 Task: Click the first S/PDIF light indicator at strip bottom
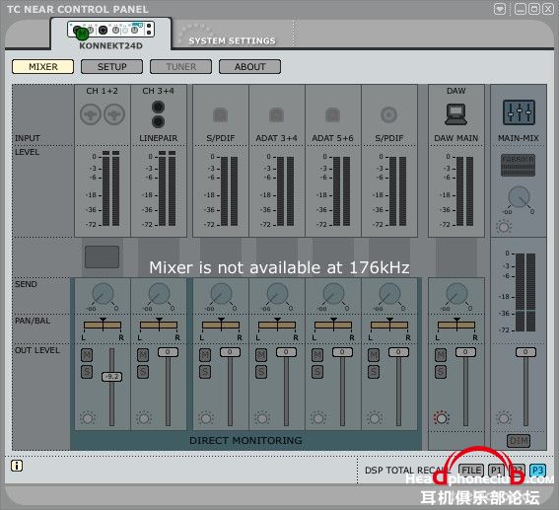[206, 418]
